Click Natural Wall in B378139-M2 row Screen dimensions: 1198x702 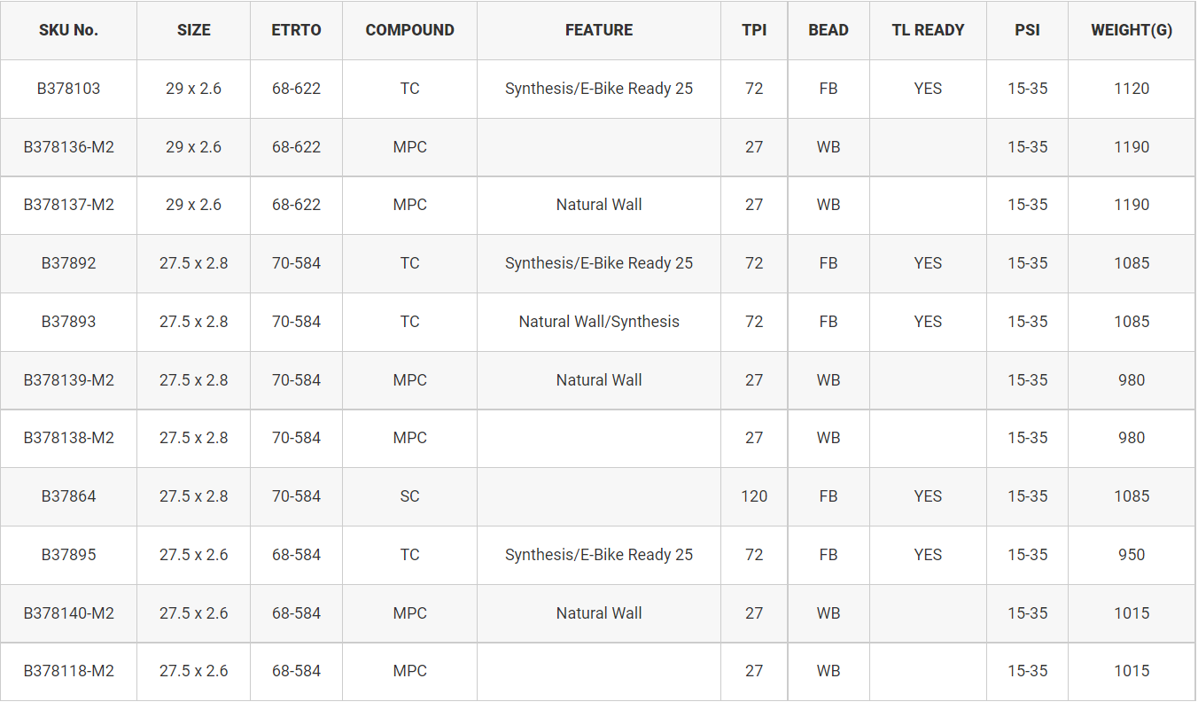pyautogui.click(x=599, y=380)
